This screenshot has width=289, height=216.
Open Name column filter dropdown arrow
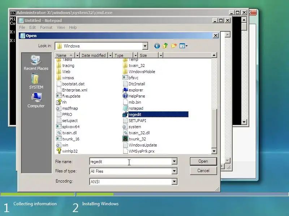pyautogui.click(x=77, y=55)
